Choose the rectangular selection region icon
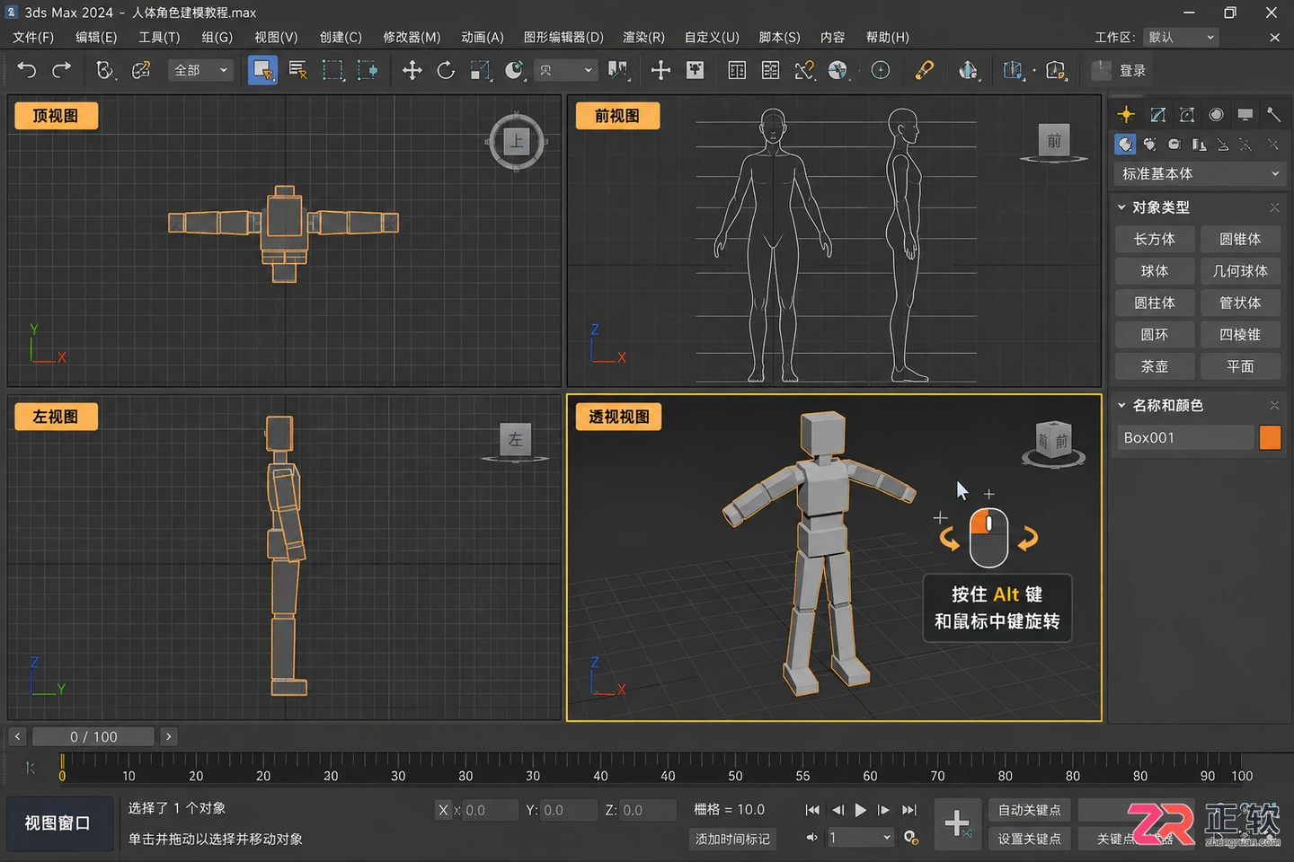Image resolution: width=1294 pixels, height=862 pixels. tap(332, 70)
